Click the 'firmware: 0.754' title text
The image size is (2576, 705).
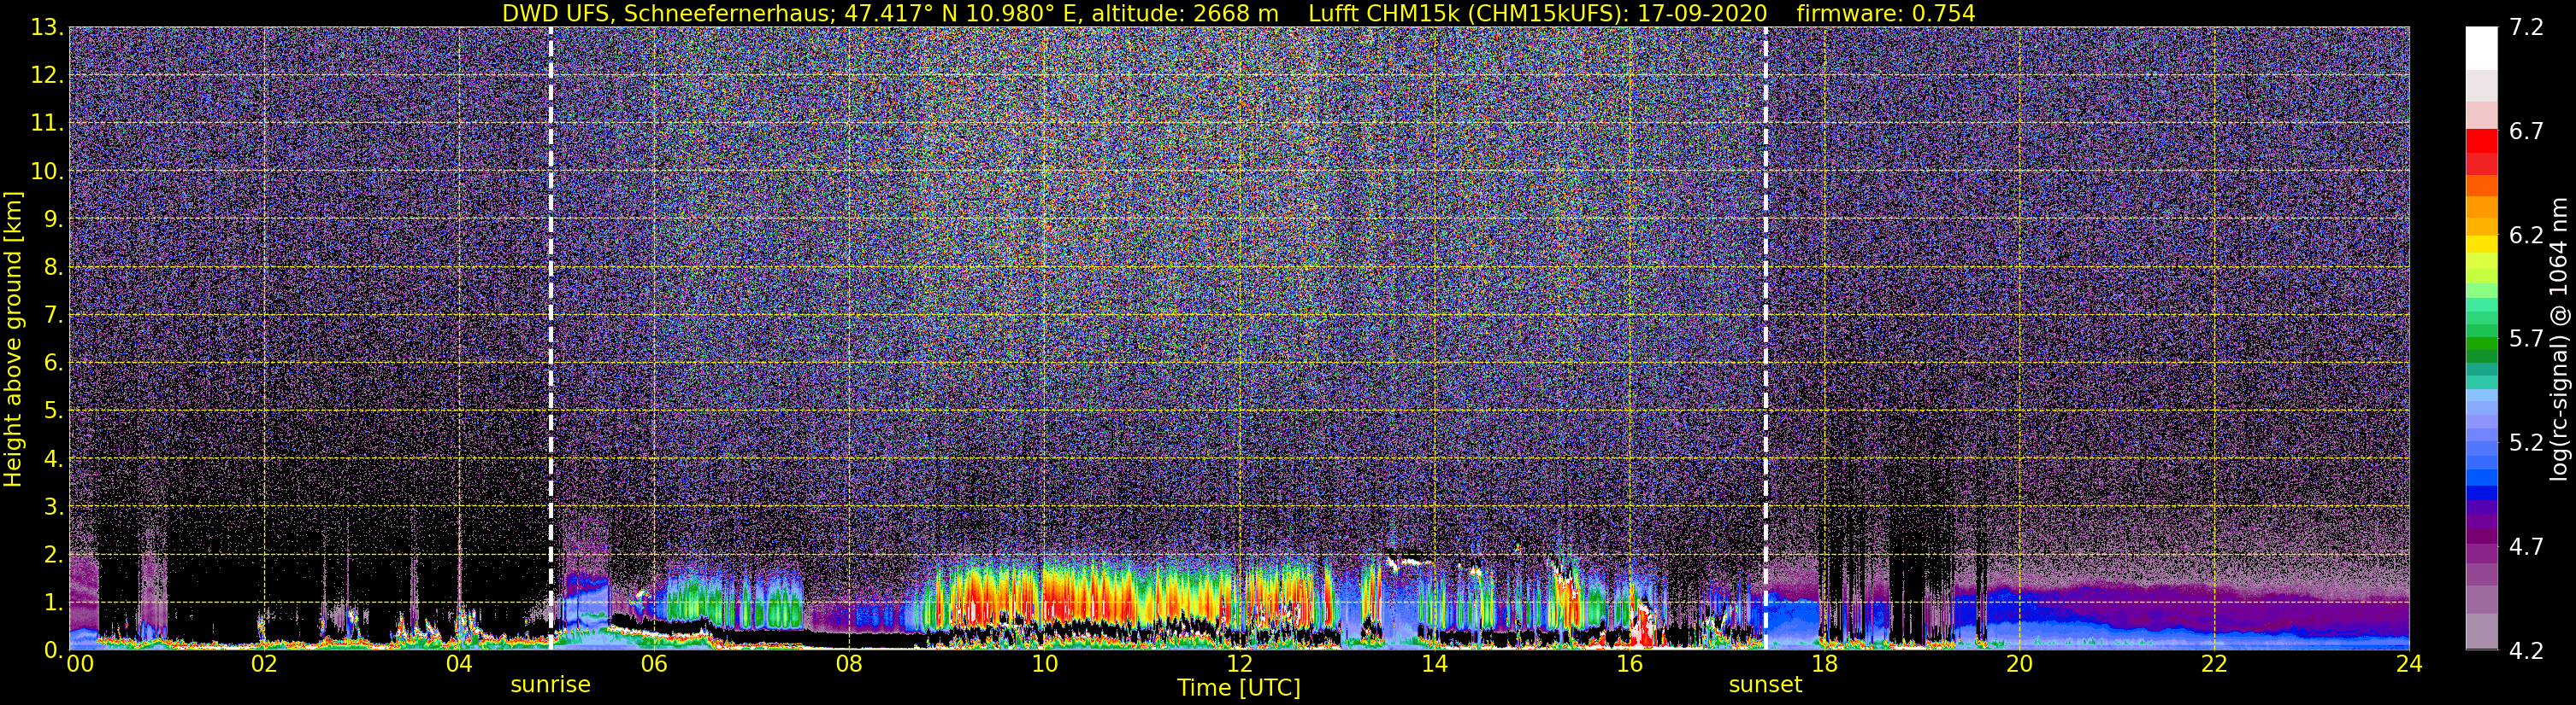coord(1886,13)
